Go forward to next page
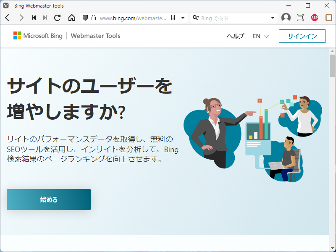Image resolution: width=336 pixels, height=252 pixels. pos(21,18)
